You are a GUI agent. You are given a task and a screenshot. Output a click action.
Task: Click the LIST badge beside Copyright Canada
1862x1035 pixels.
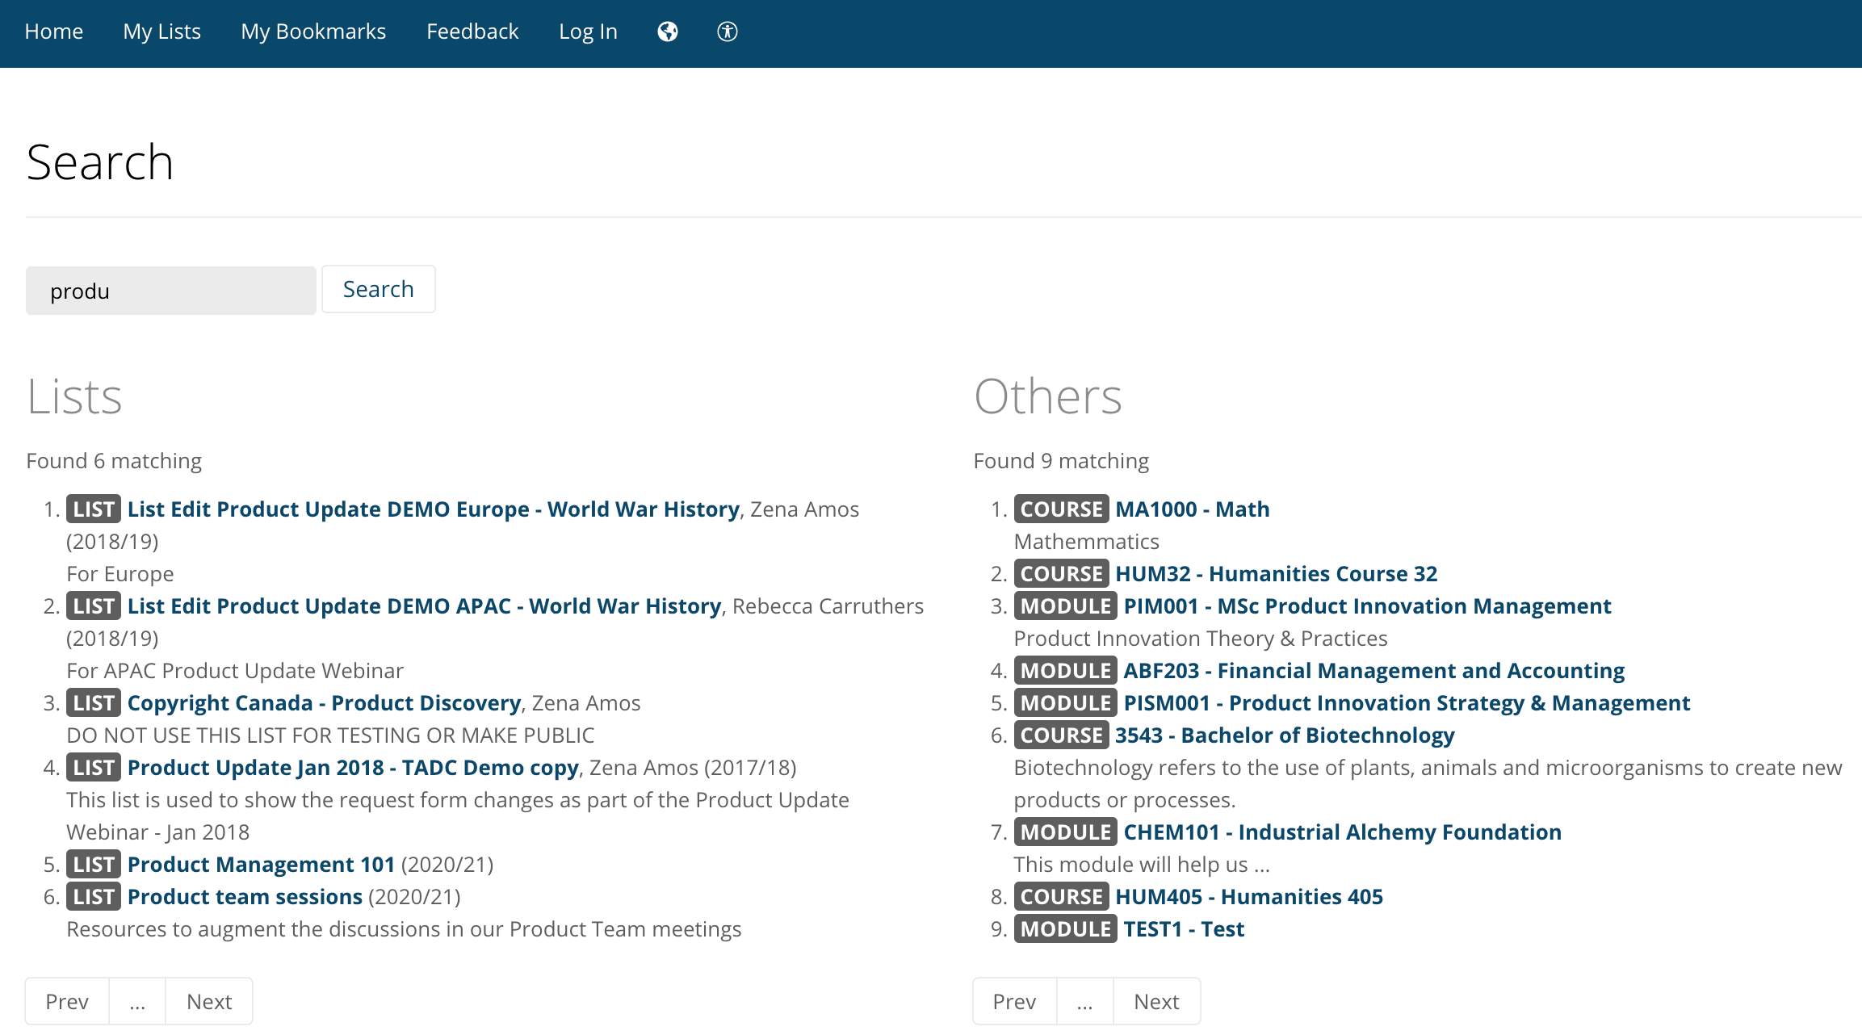point(94,703)
